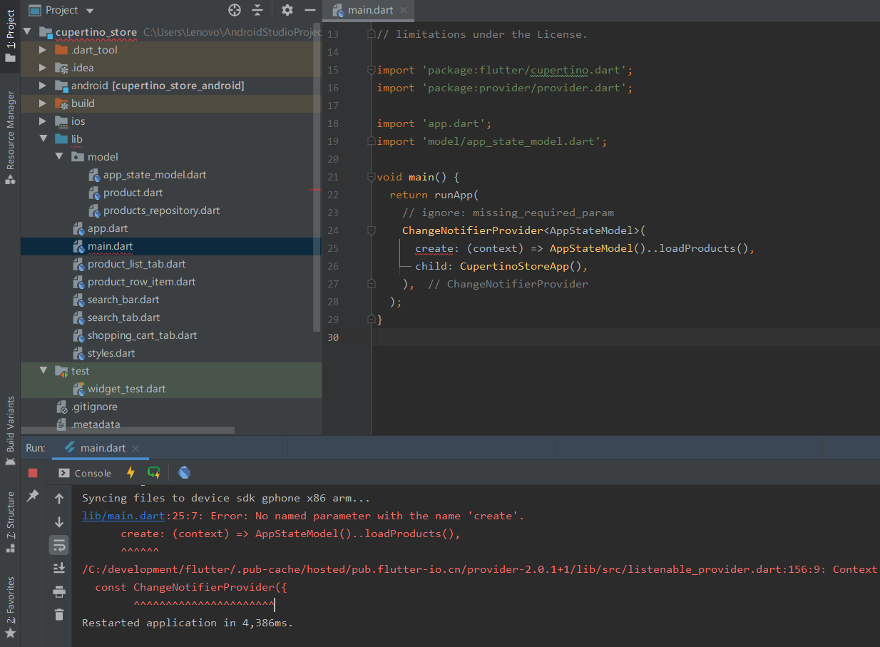
Task: Fold ChangeNotifierProvider block at line 24
Action: 371,230
